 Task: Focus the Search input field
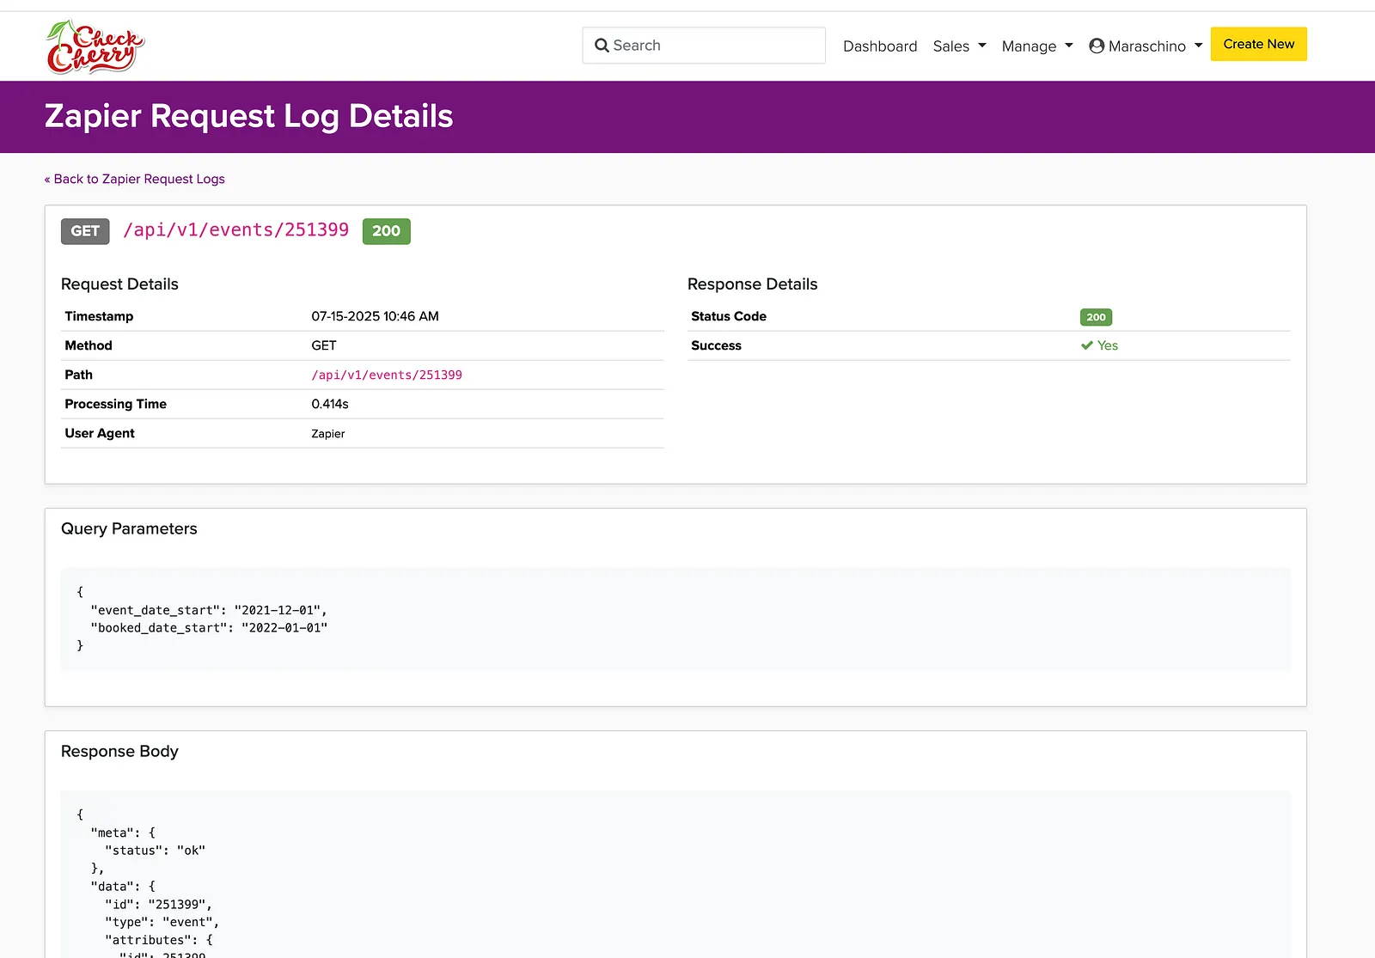click(x=704, y=46)
